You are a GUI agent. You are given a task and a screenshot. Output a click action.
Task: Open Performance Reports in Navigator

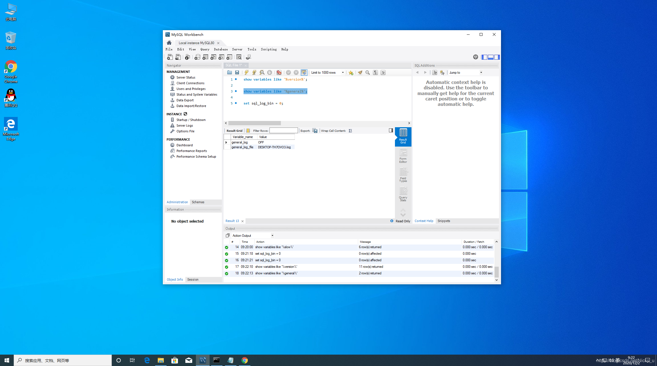pyautogui.click(x=192, y=151)
